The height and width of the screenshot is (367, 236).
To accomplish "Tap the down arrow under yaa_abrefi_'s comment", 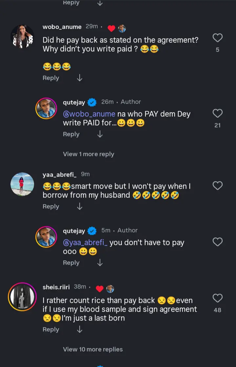I will [79, 206].
